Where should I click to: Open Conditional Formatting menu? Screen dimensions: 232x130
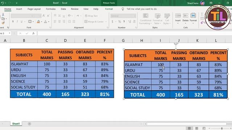pos(145,19)
